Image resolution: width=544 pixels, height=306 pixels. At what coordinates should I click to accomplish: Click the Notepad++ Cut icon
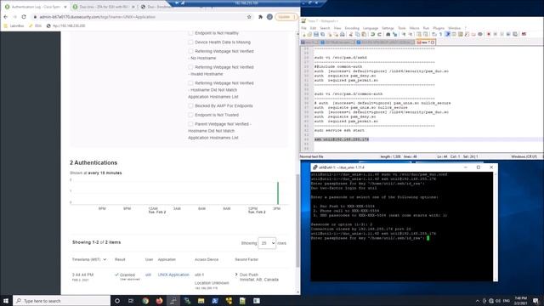350,34
